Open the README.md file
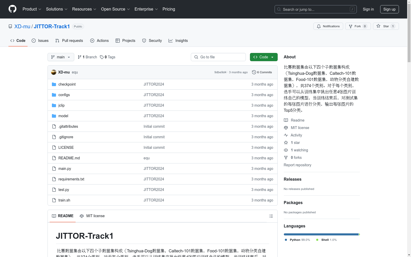The height and width of the screenshot is (257, 411). [69, 158]
